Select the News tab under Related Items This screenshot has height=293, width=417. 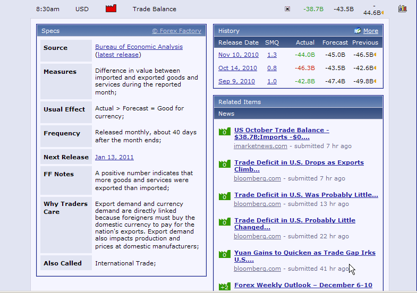tap(226, 113)
